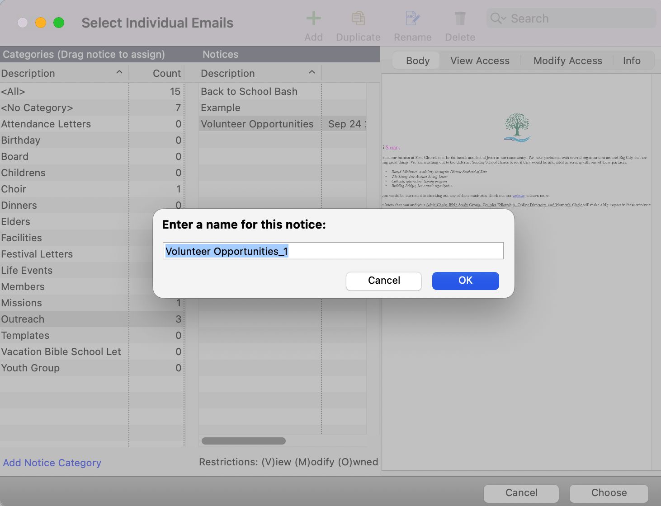Click the Add plus icon in toolbar
This screenshot has height=506, width=661.
pyautogui.click(x=313, y=19)
